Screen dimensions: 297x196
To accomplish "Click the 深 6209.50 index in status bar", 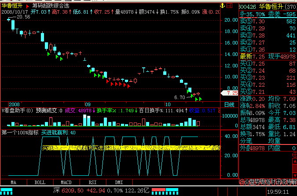I will (68, 190).
